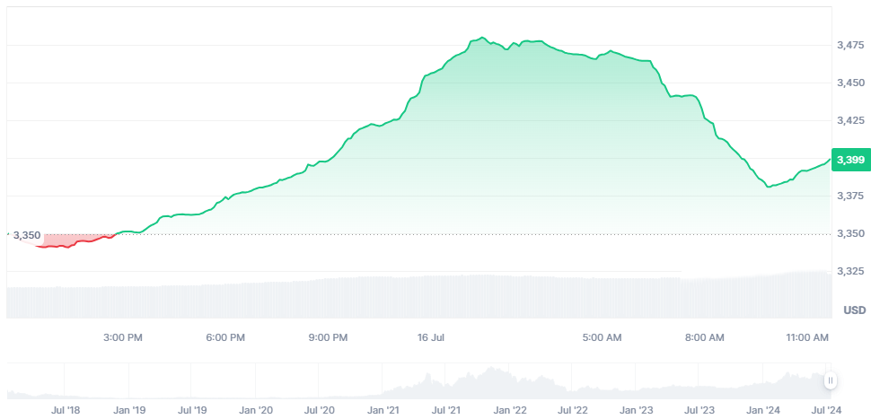The image size is (871, 419).
Task: Jump to Jan '22 in the navigator
Action: [511, 409]
